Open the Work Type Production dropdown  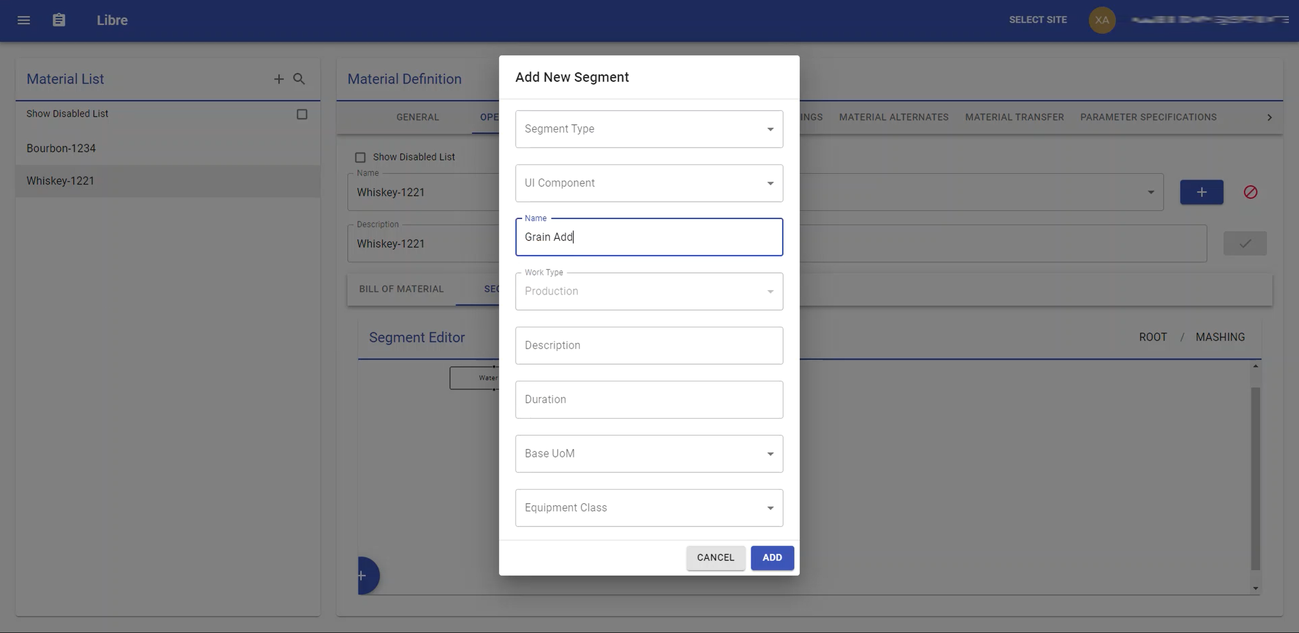(649, 291)
